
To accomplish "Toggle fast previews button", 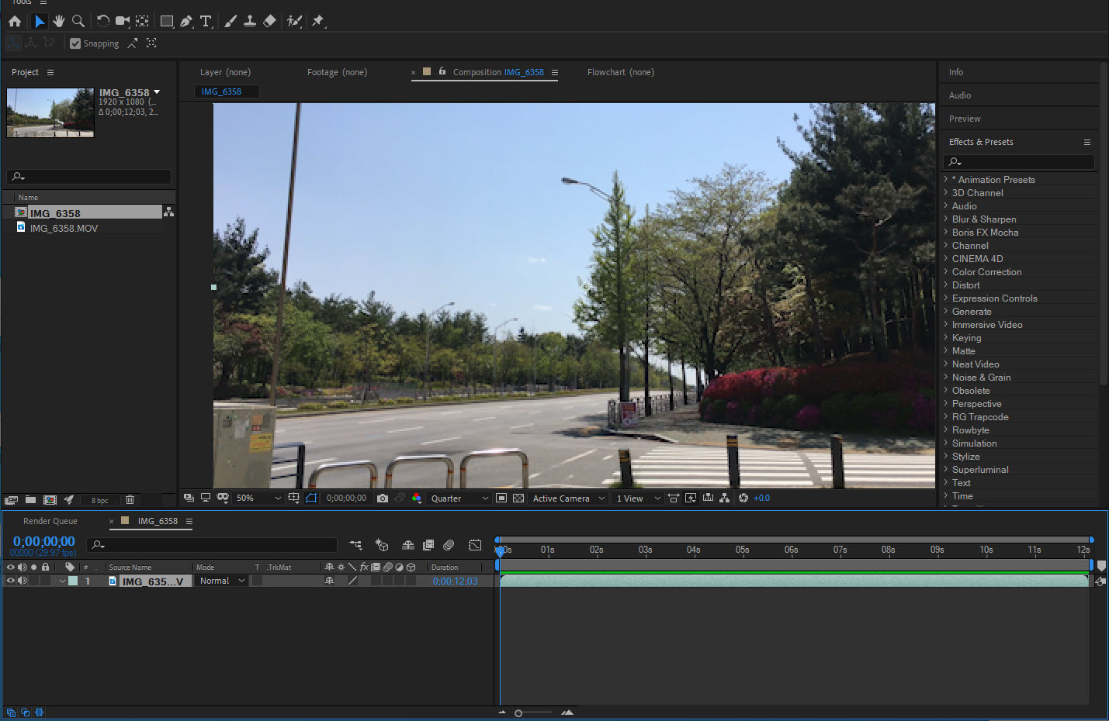I will coord(691,498).
